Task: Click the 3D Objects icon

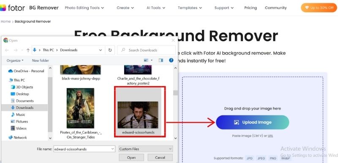Action: [13, 87]
